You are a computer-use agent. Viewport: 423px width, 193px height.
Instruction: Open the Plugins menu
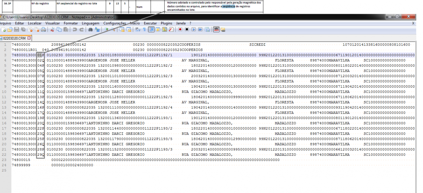166,23
